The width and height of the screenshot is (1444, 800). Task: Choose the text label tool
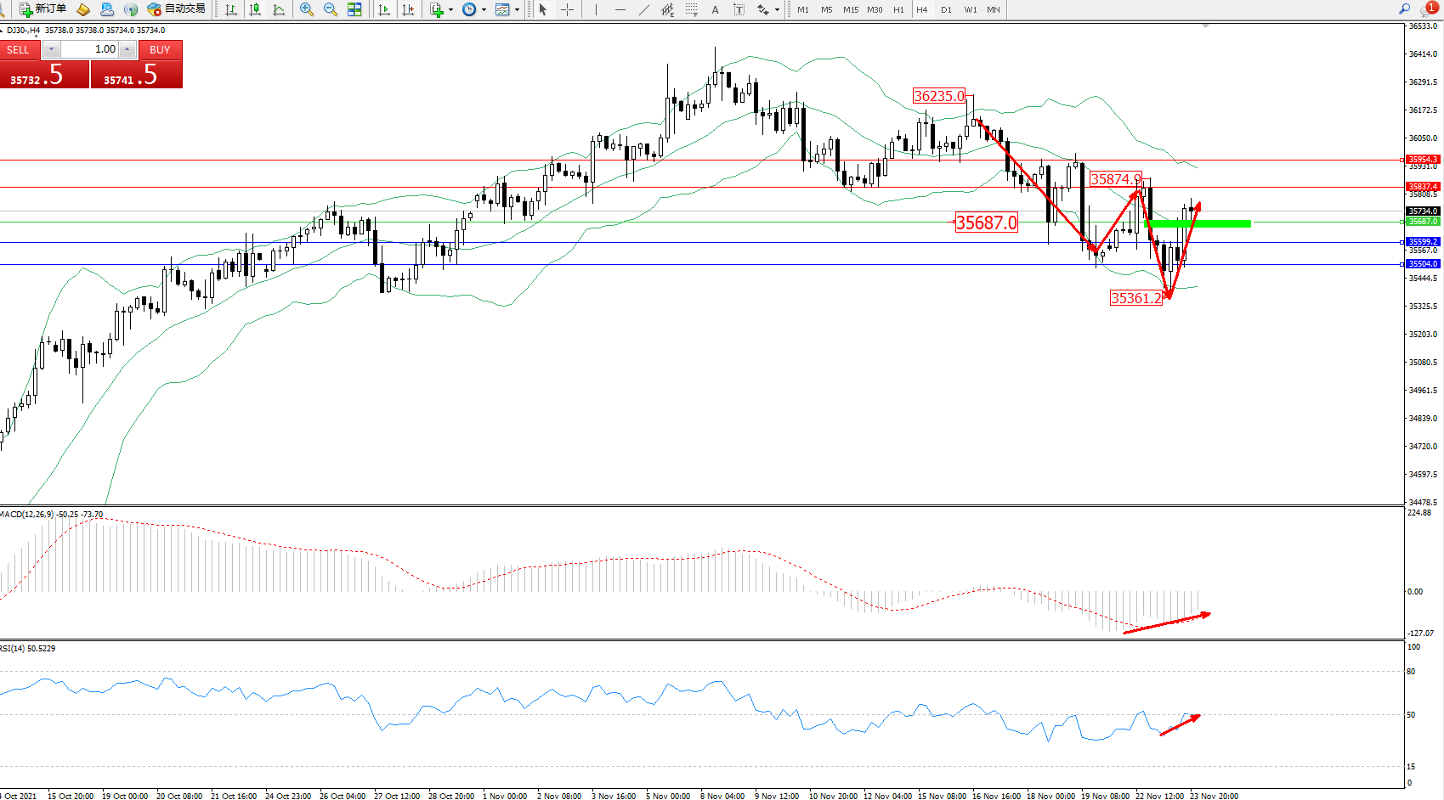(x=715, y=9)
